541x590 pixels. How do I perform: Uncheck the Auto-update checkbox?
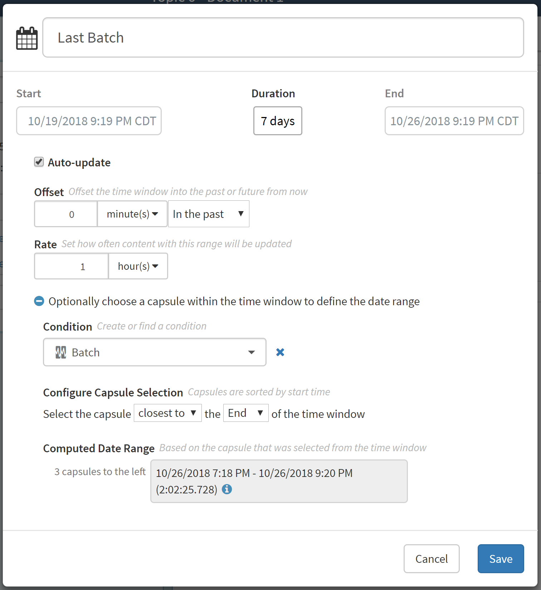pos(39,162)
